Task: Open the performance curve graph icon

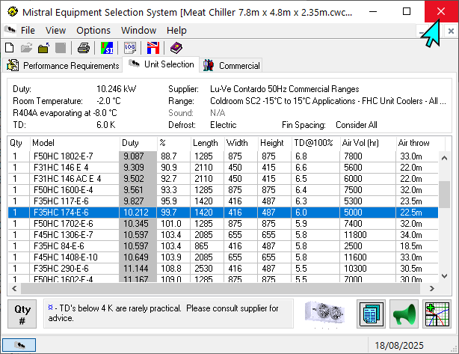Action: (437, 314)
